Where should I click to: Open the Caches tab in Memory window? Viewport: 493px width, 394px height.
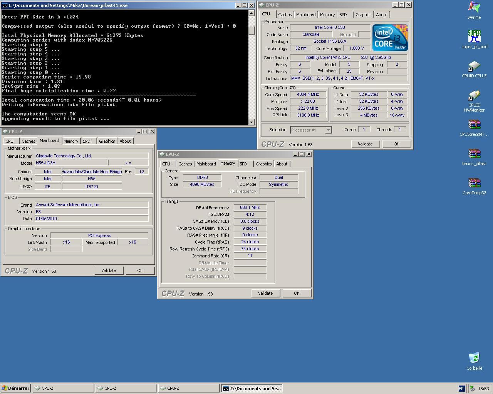pos(185,164)
